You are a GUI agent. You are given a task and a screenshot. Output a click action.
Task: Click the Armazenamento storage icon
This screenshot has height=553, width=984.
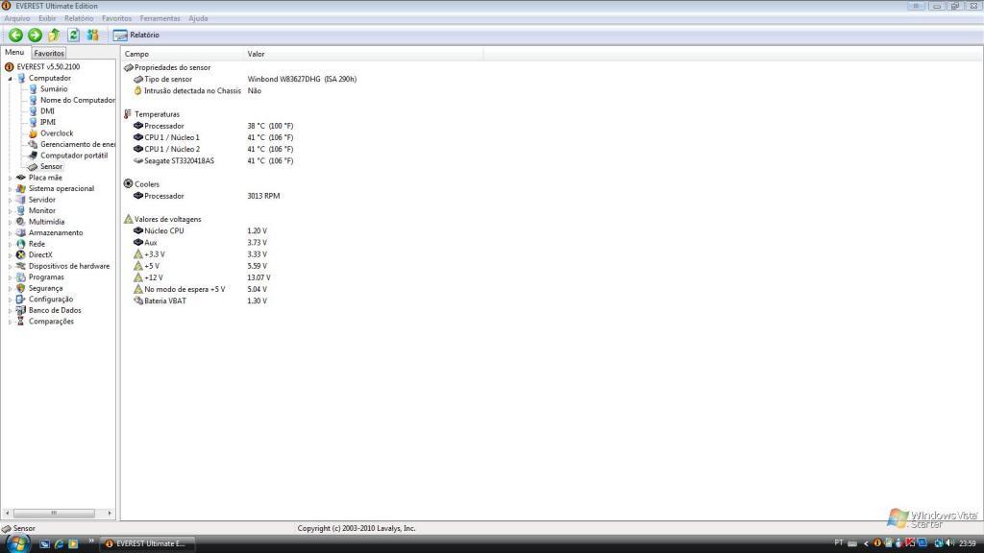tap(21, 232)
